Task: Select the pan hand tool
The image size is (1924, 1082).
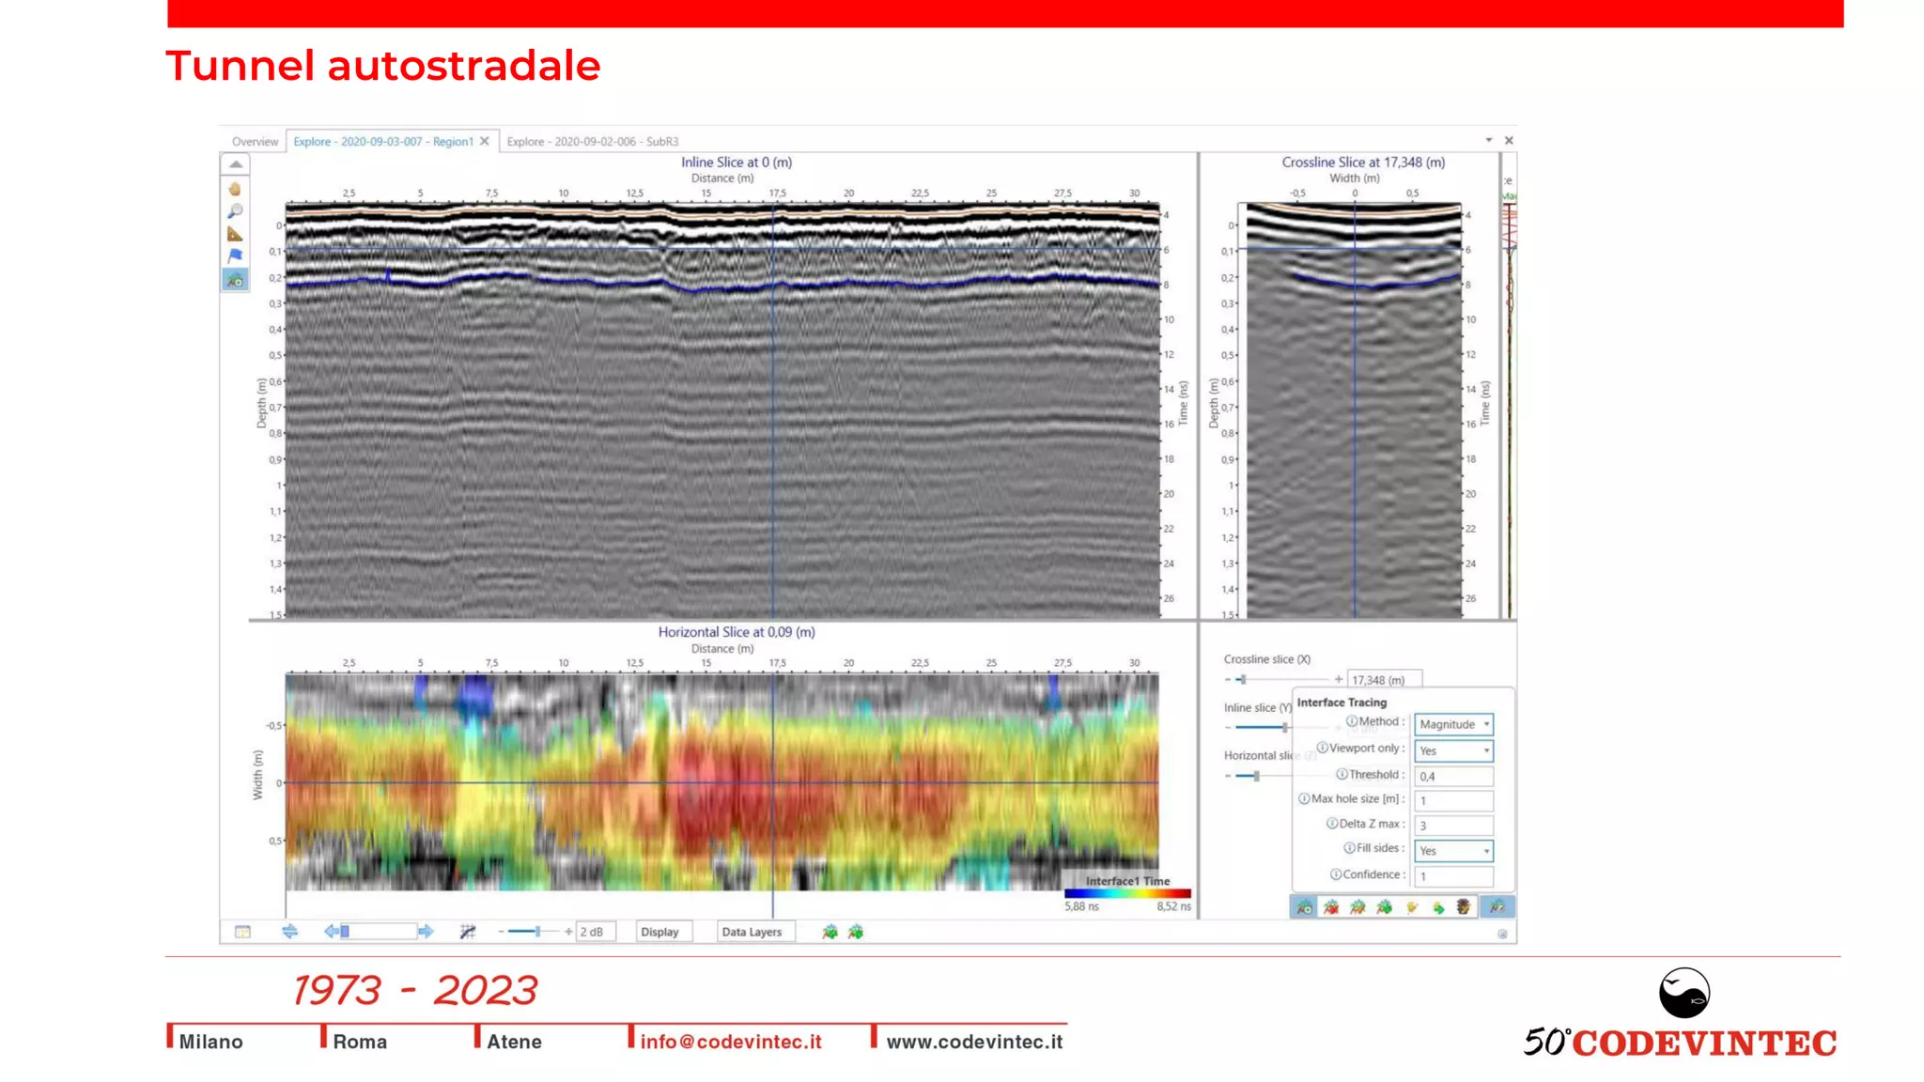Action: pyautogui.click(x=235, y=189)
